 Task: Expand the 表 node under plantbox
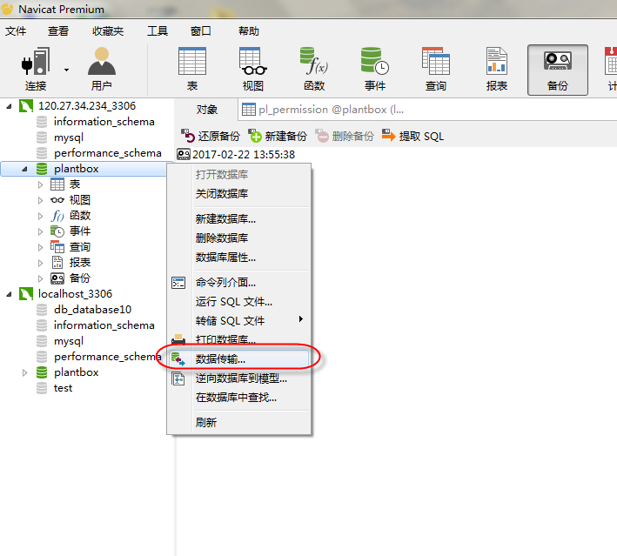pos(41,184)
